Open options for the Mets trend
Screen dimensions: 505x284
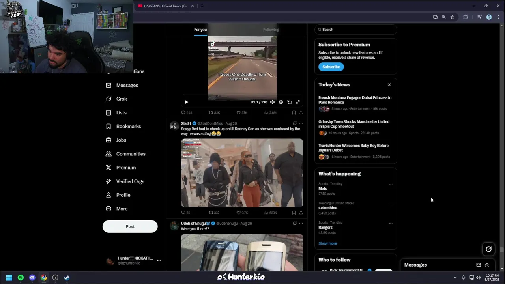point(391,185)
